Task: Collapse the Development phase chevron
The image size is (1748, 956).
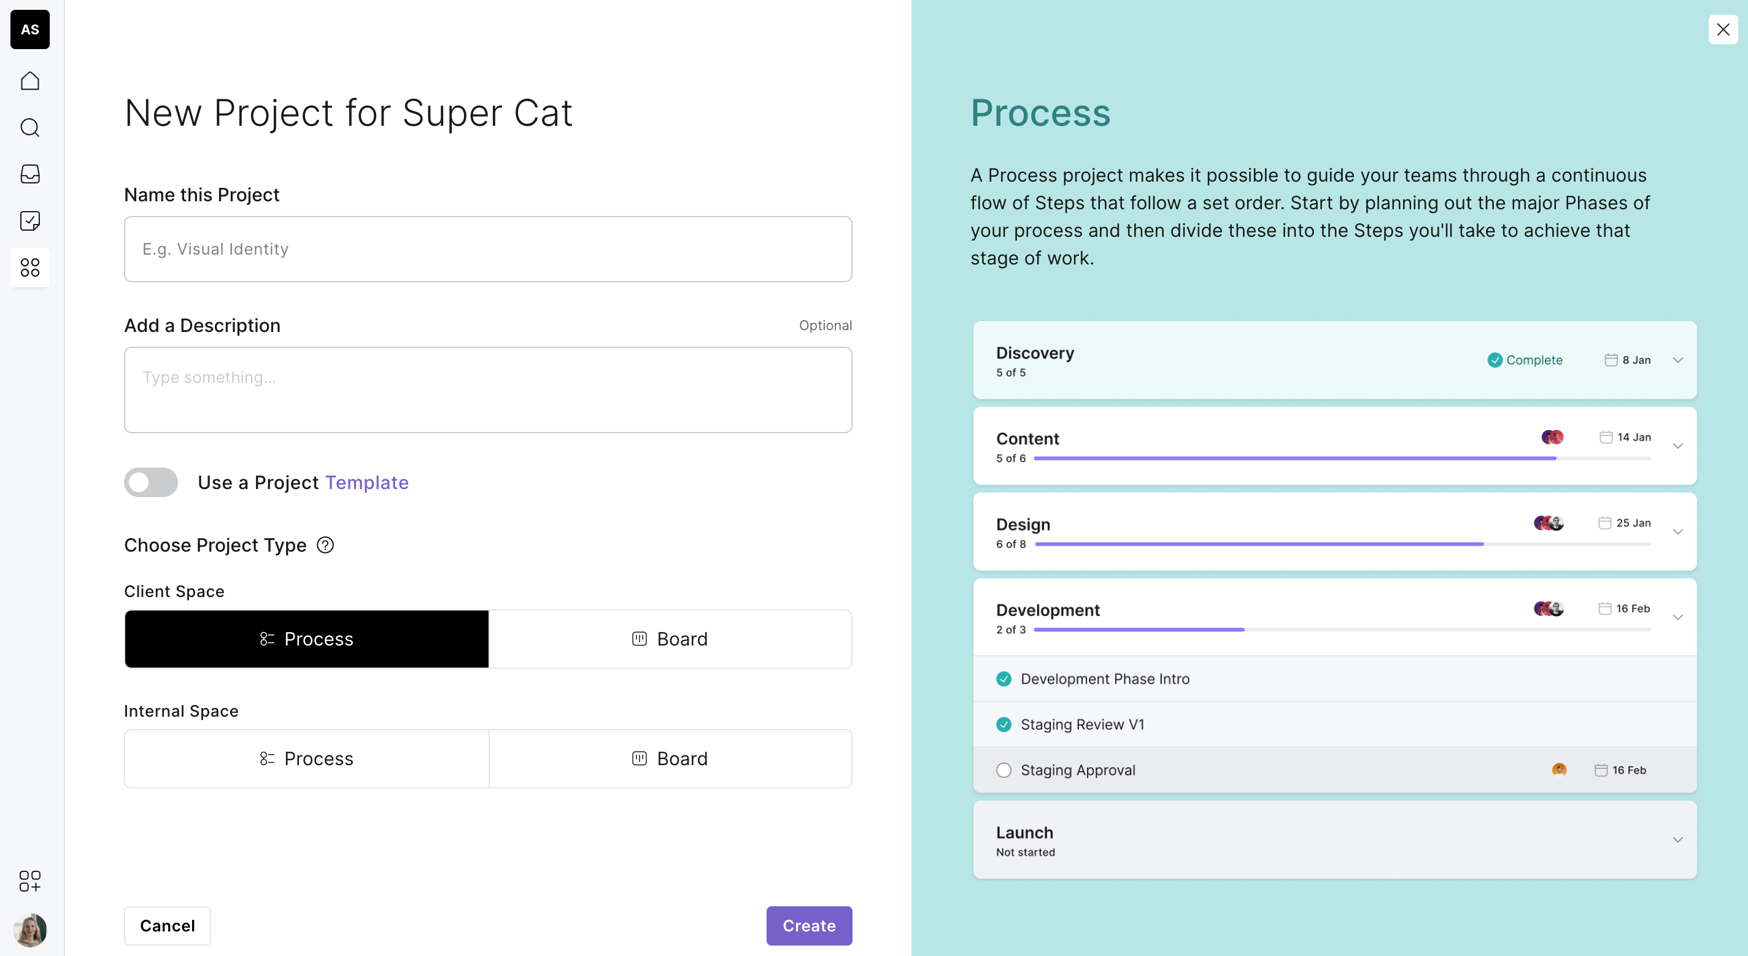Action: pos(1677,617)
